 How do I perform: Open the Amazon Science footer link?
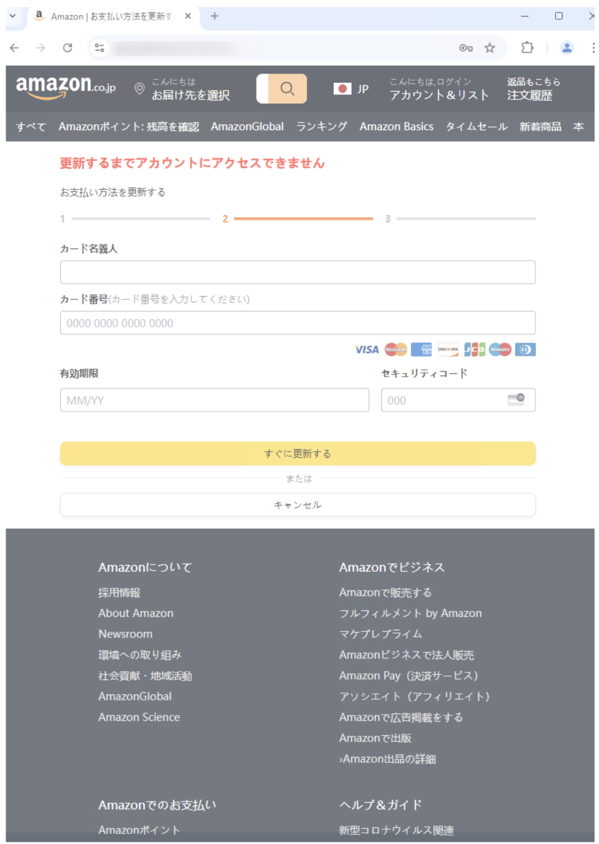139,717
